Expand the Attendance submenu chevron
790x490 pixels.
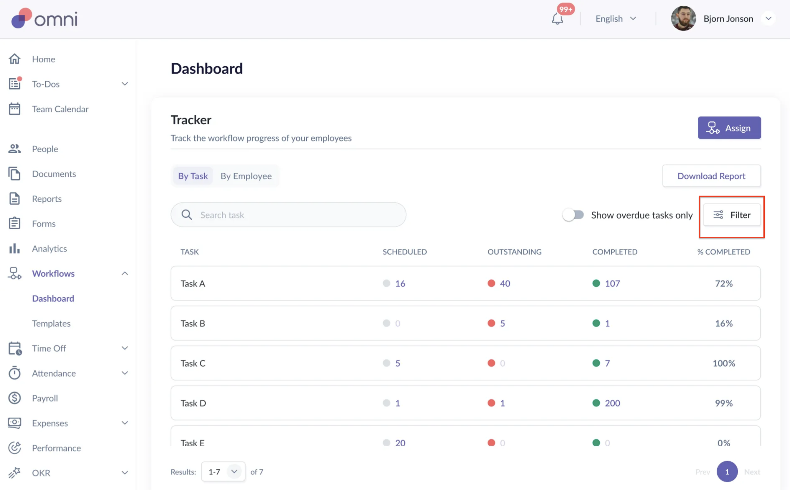click(x=124, y=373)
